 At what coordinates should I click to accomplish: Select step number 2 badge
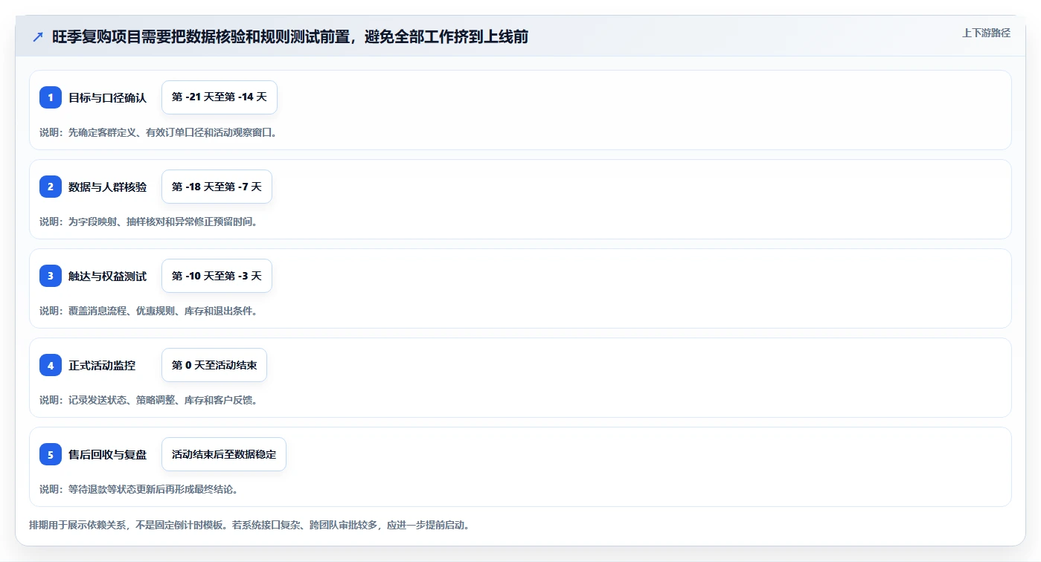(51, 187)
